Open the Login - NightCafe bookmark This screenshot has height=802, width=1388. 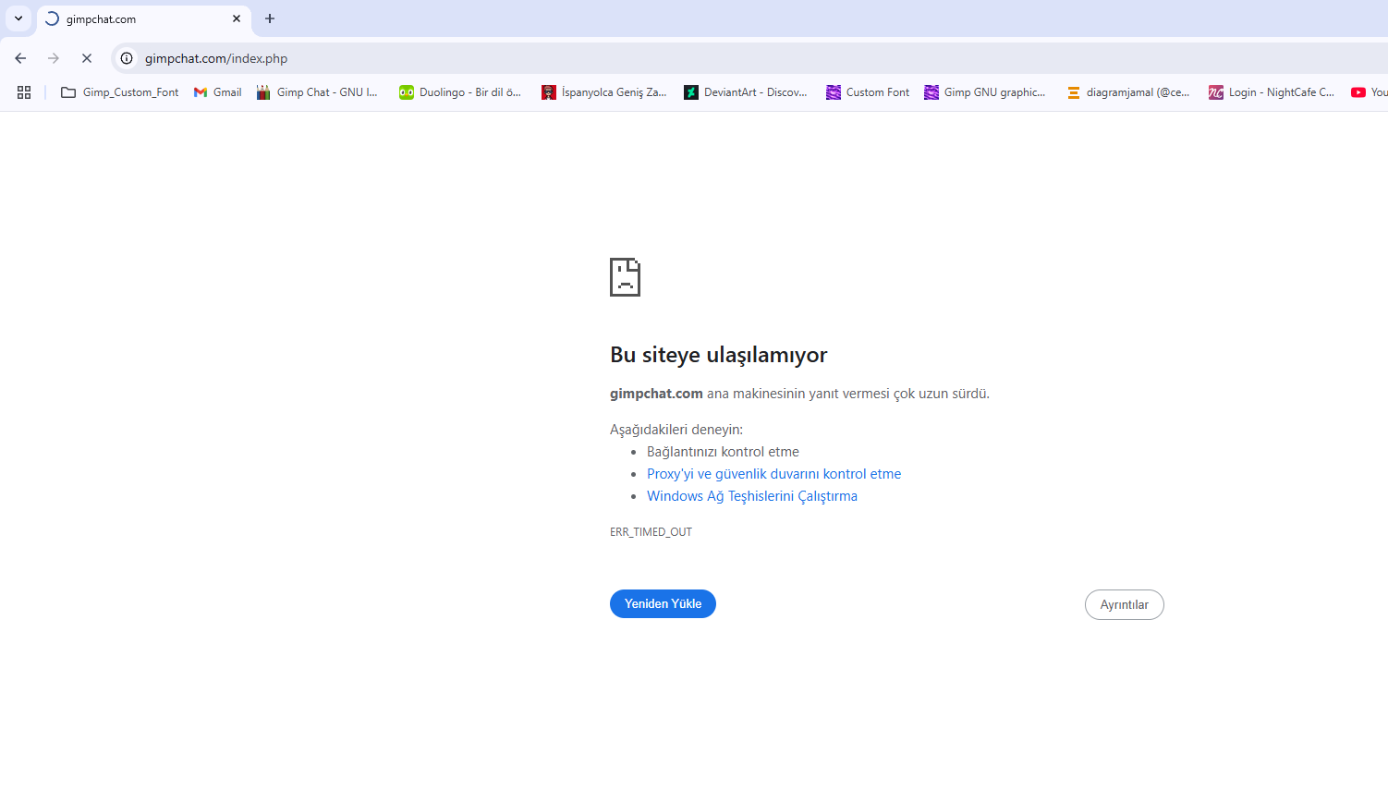coord(1272,92)
